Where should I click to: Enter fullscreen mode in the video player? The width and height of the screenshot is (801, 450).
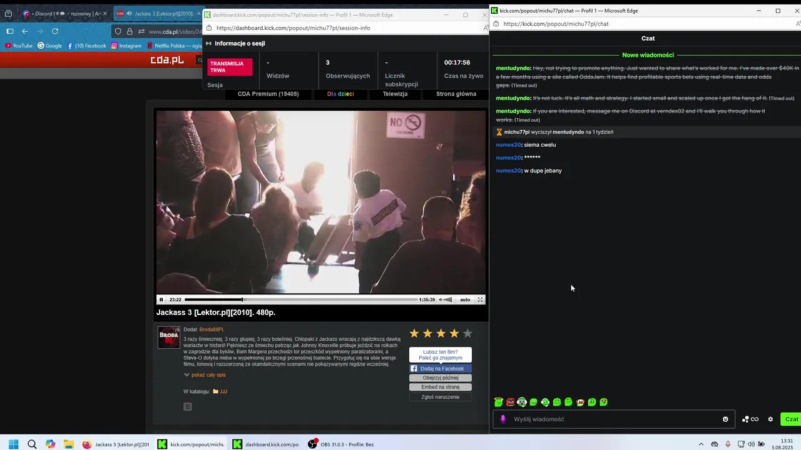tap(481, 299)
